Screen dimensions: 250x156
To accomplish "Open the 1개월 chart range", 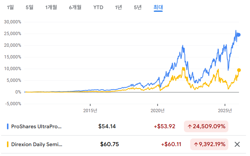I will pos(51,7).
